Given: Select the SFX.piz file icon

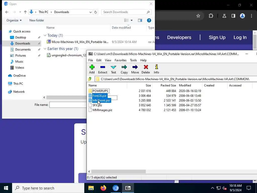Looking at the screenshot, I should pos(90,105).
